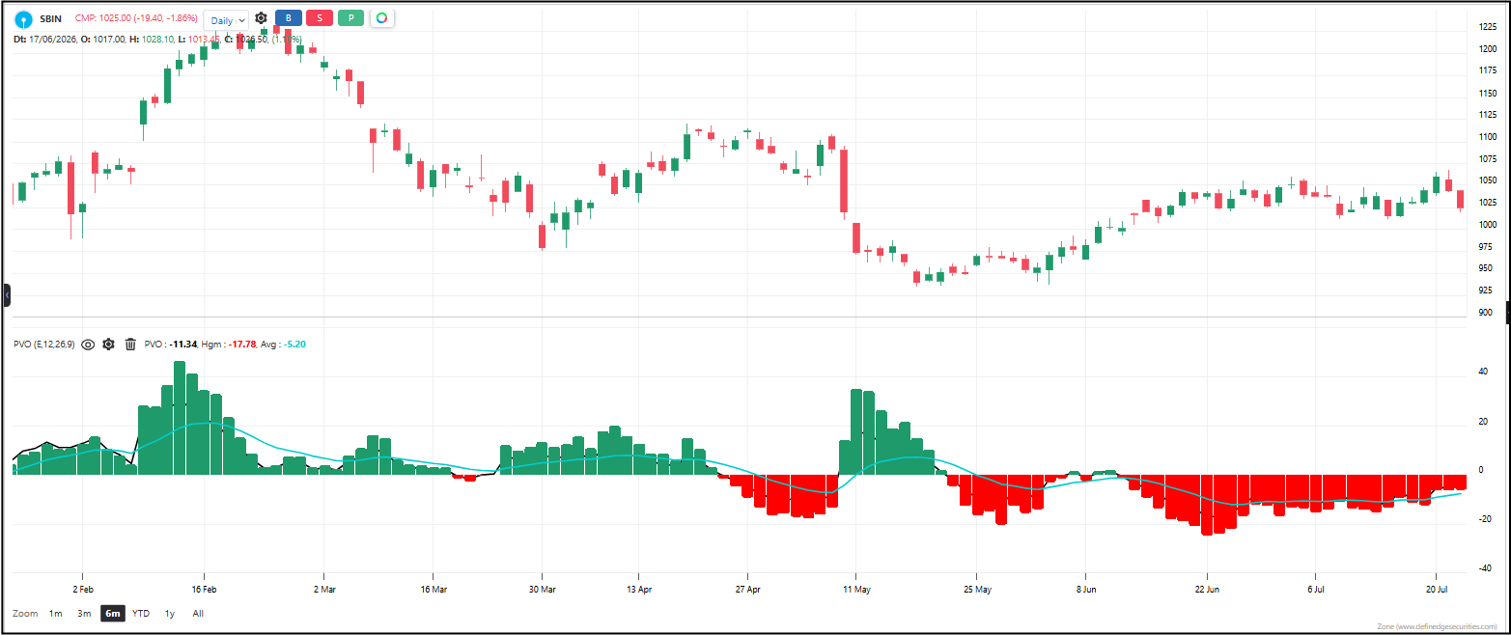This screenshot has width=1511, height=635.
Task: Expand the left side panel handle
Action: point(7,295)
